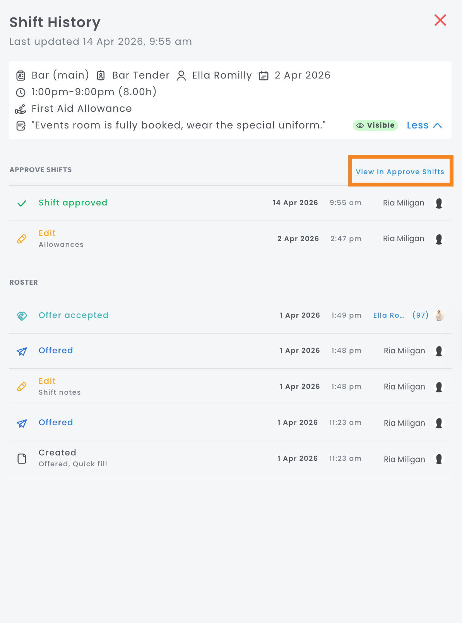Click Ria Miligan avatar on Shift approved row
Image resolution: width=462 pixels, height=623 pixels.
click(439, 203)
